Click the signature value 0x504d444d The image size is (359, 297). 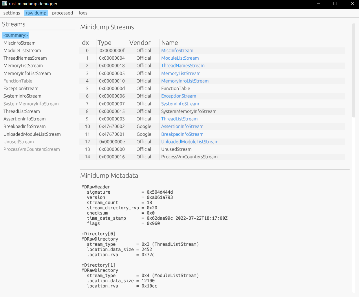coord(160,192)
